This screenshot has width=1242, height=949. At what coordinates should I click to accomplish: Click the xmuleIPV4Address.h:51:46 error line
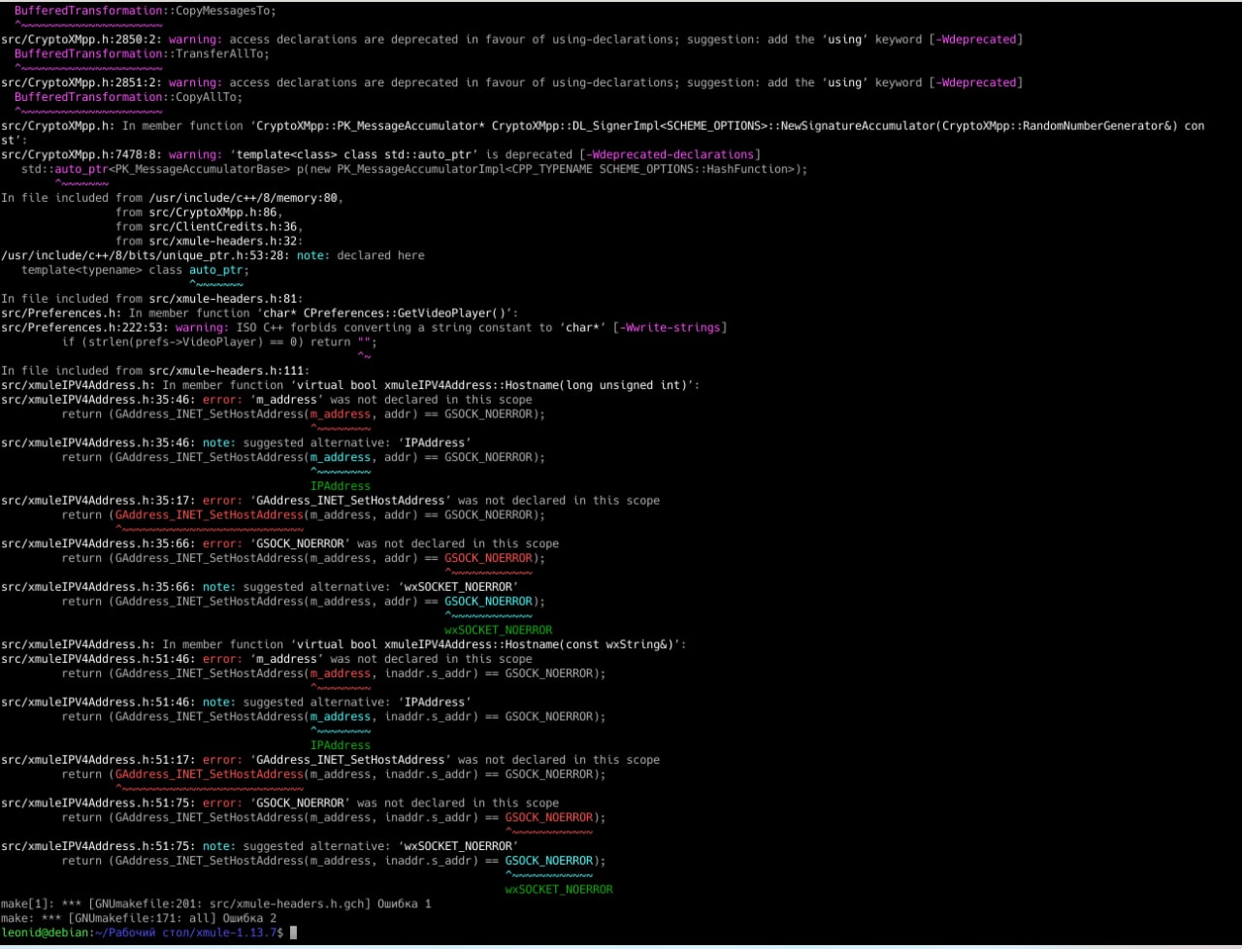267,659
